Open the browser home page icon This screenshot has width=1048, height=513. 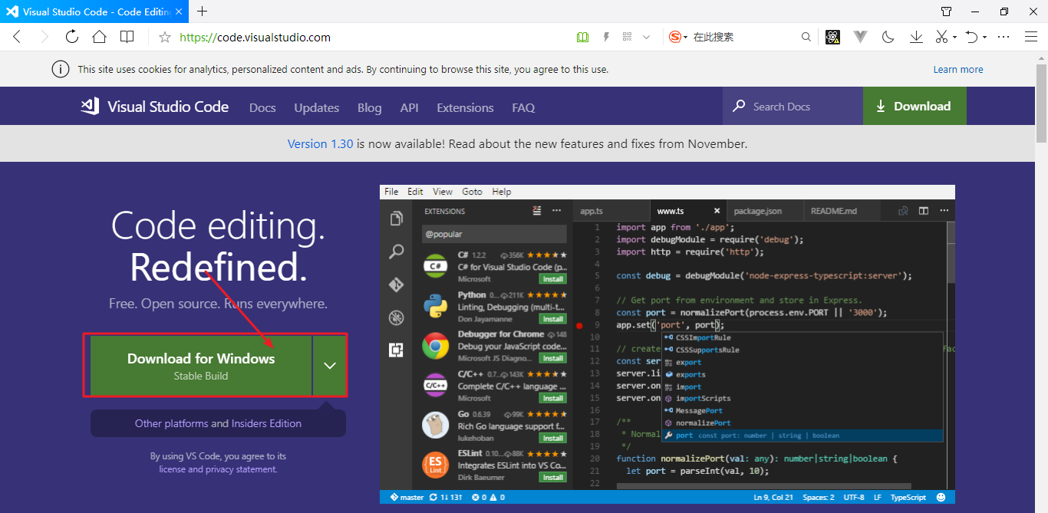pos(100,37)
